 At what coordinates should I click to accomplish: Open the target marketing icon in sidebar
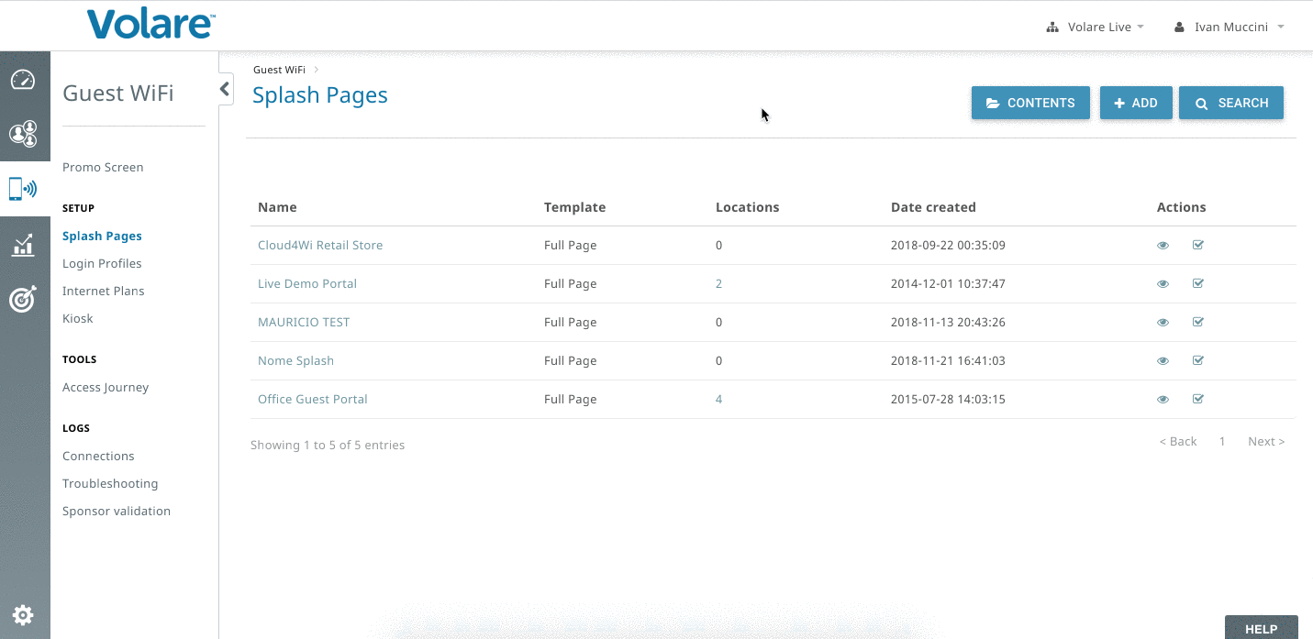pyautogui.click(x=23, y=299)
